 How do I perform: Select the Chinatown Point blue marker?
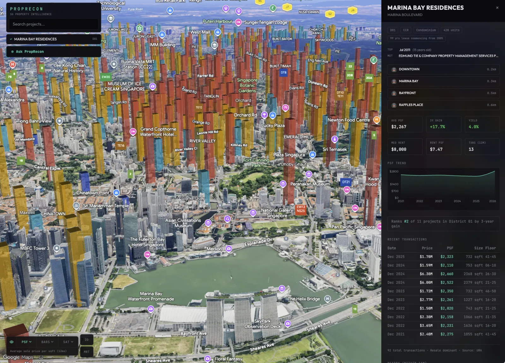(x=116, y=193)
